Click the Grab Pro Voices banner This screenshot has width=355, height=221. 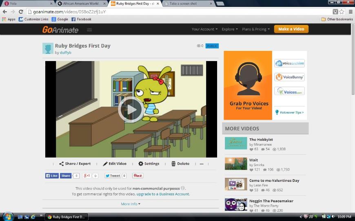coord(248,85)
